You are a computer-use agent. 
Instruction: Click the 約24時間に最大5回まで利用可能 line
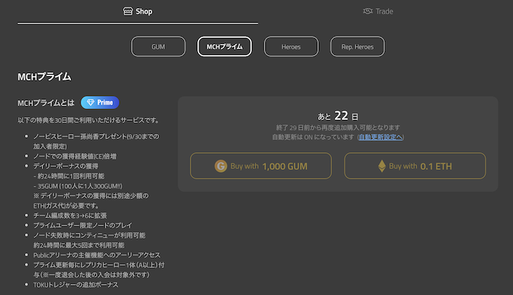[79, 245]
